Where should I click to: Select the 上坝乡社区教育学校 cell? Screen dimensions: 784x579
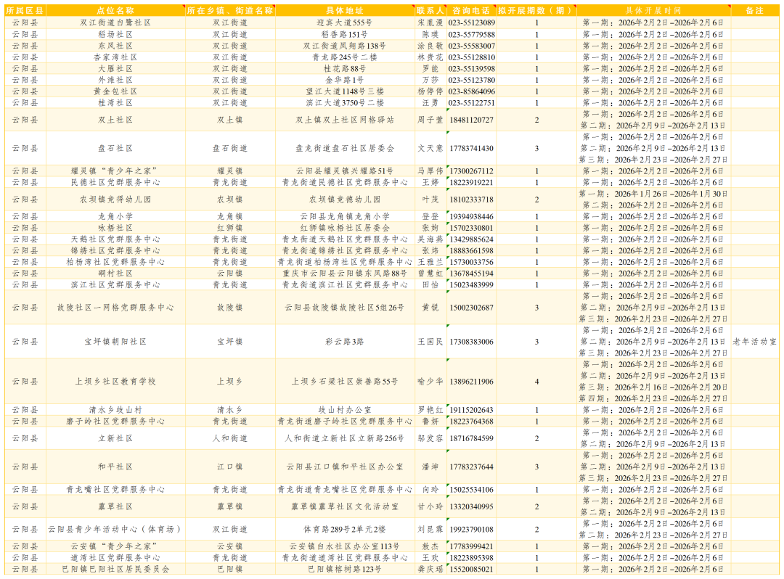[115, 382]
